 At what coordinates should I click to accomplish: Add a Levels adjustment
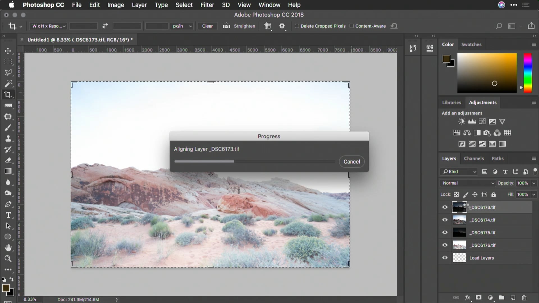tap(472, 121)
